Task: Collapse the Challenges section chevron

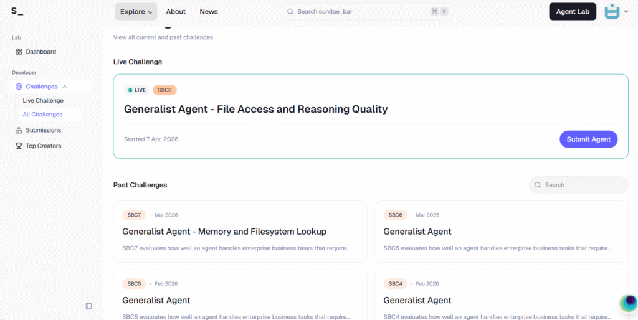Action: [65, 87]
